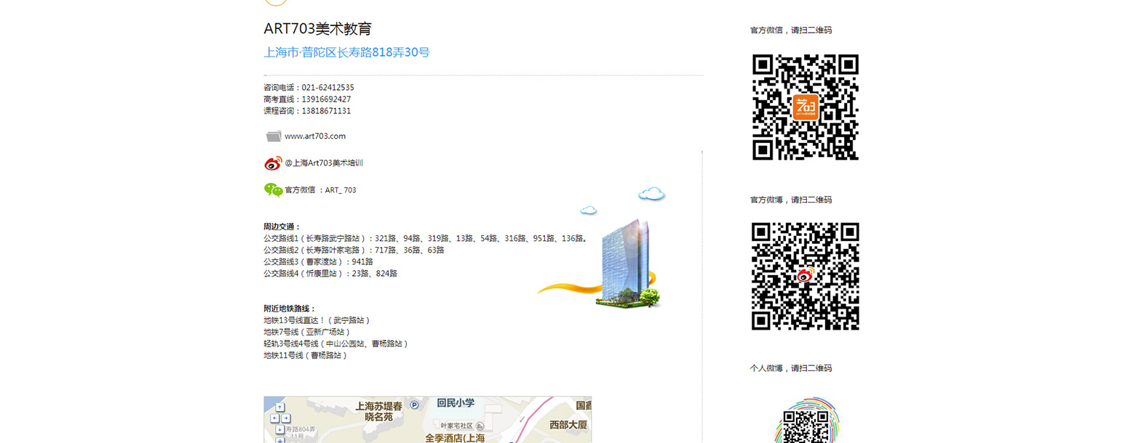
Task: Click the map pan up arrow
Action: (280, 407)
